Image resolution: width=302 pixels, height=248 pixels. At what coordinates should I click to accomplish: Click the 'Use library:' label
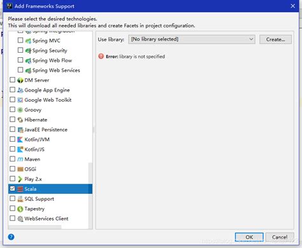click(111, 39)
